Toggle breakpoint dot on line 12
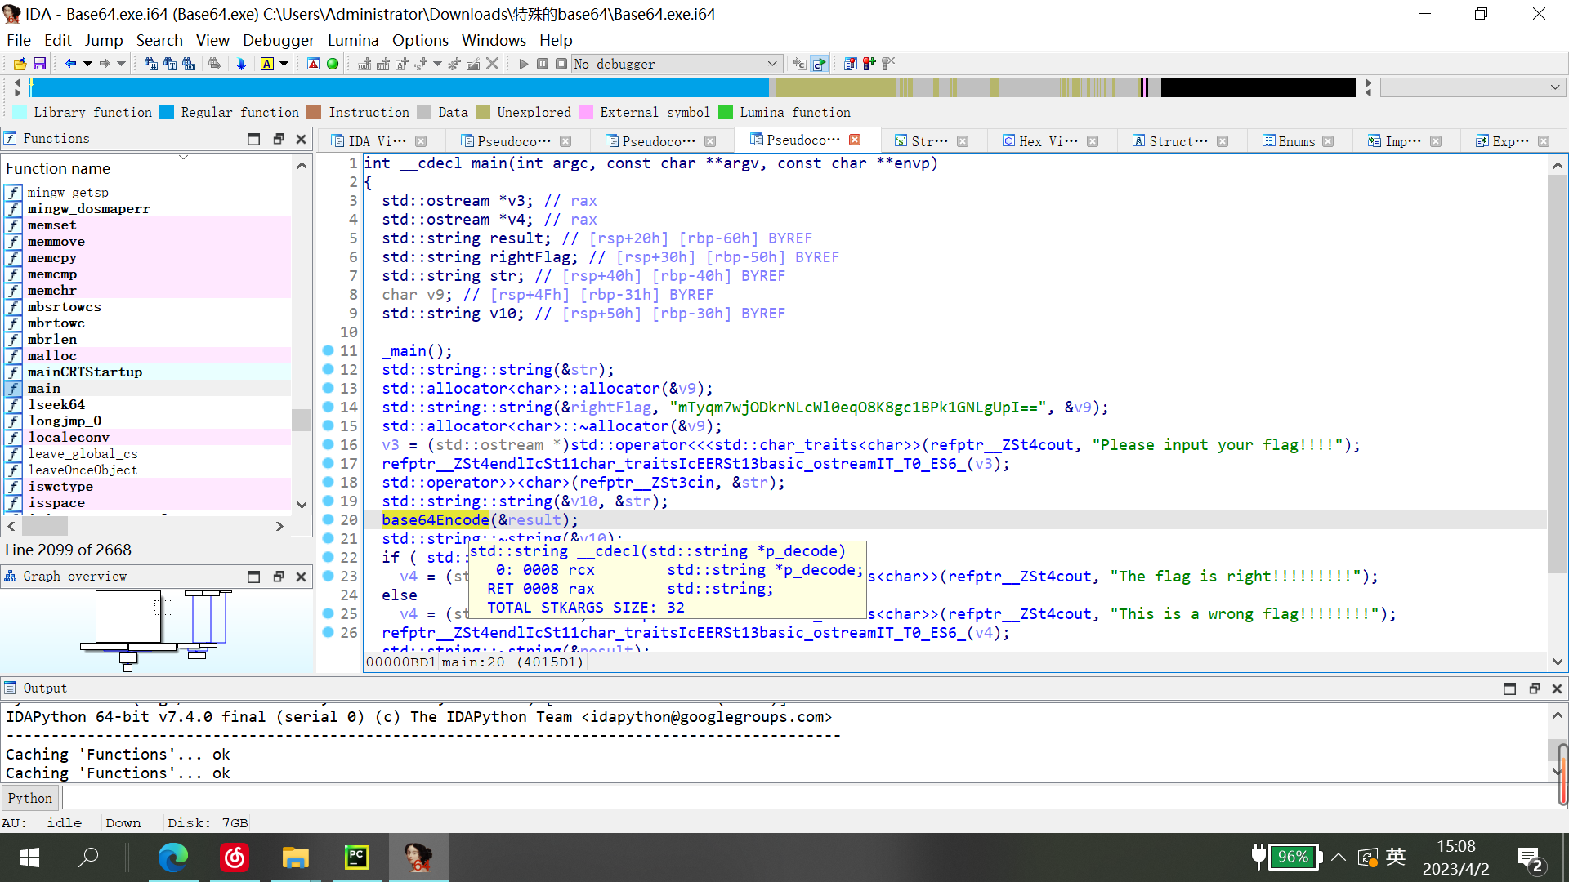The height and width of the screenshot is (882, 1569). (328, 369)
